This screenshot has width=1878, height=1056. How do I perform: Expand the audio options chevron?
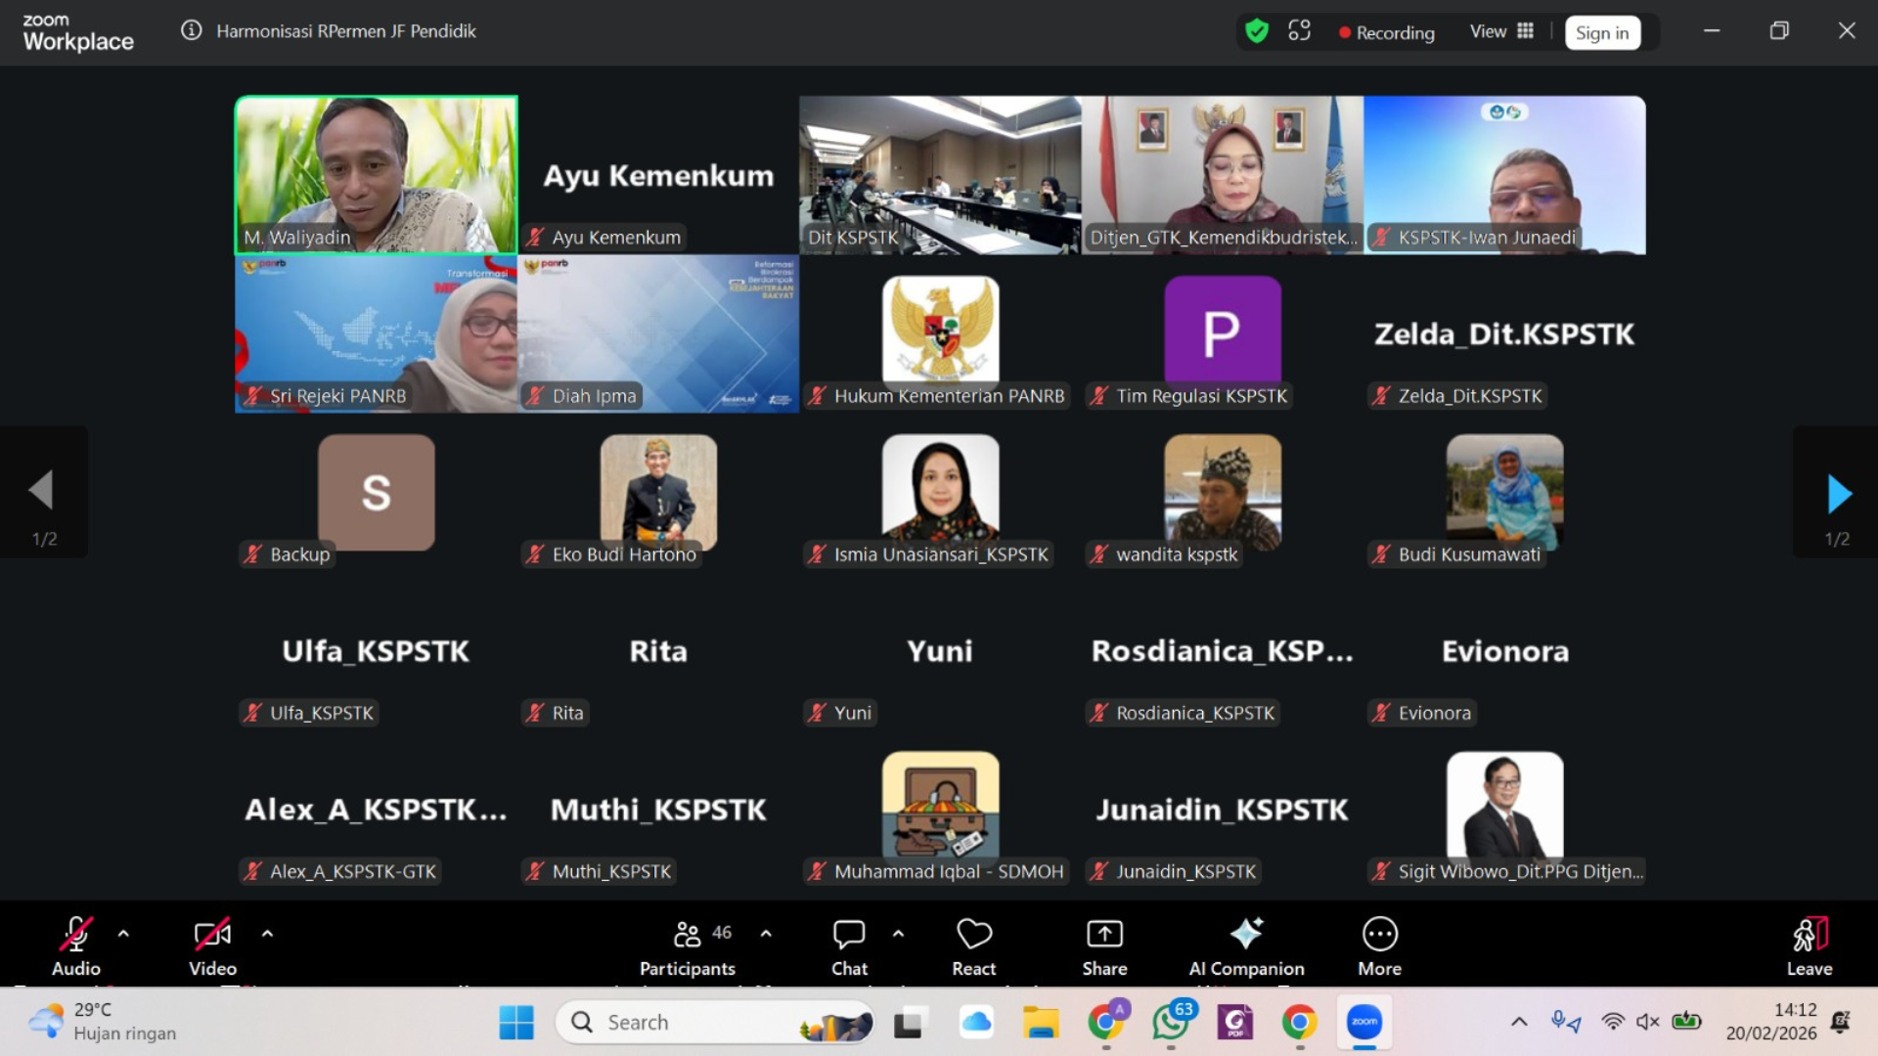coord(123,934)
